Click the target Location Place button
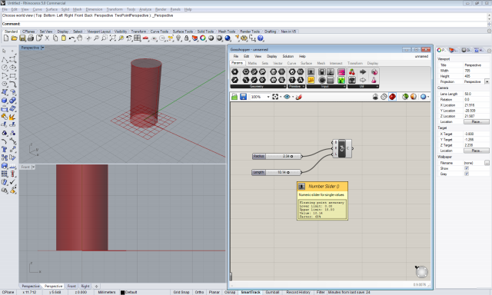This screenshot has width=492, height=295. click(x=477, y=151)
